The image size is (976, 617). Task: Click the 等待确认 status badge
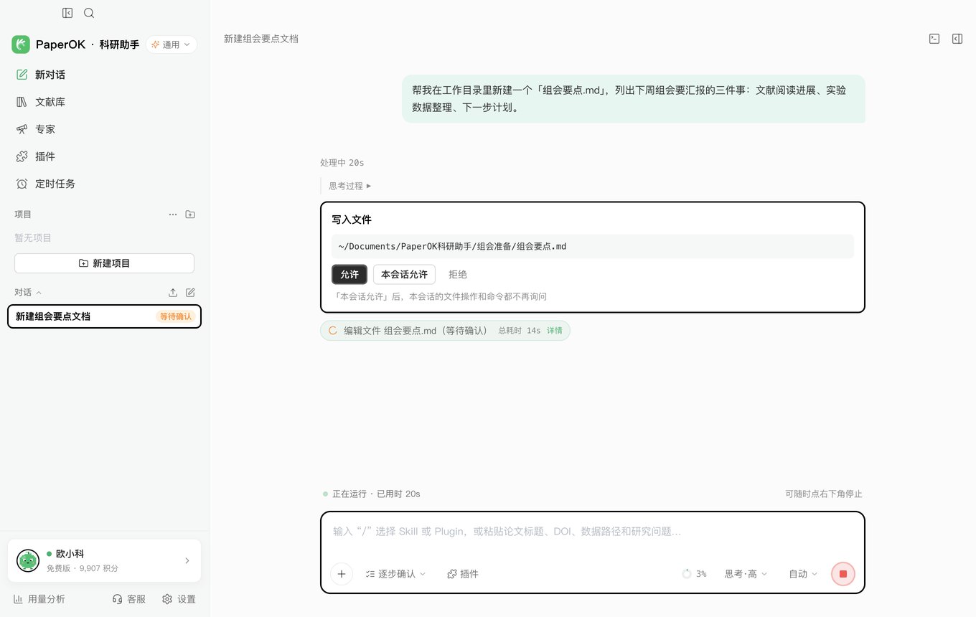(176, 316)
